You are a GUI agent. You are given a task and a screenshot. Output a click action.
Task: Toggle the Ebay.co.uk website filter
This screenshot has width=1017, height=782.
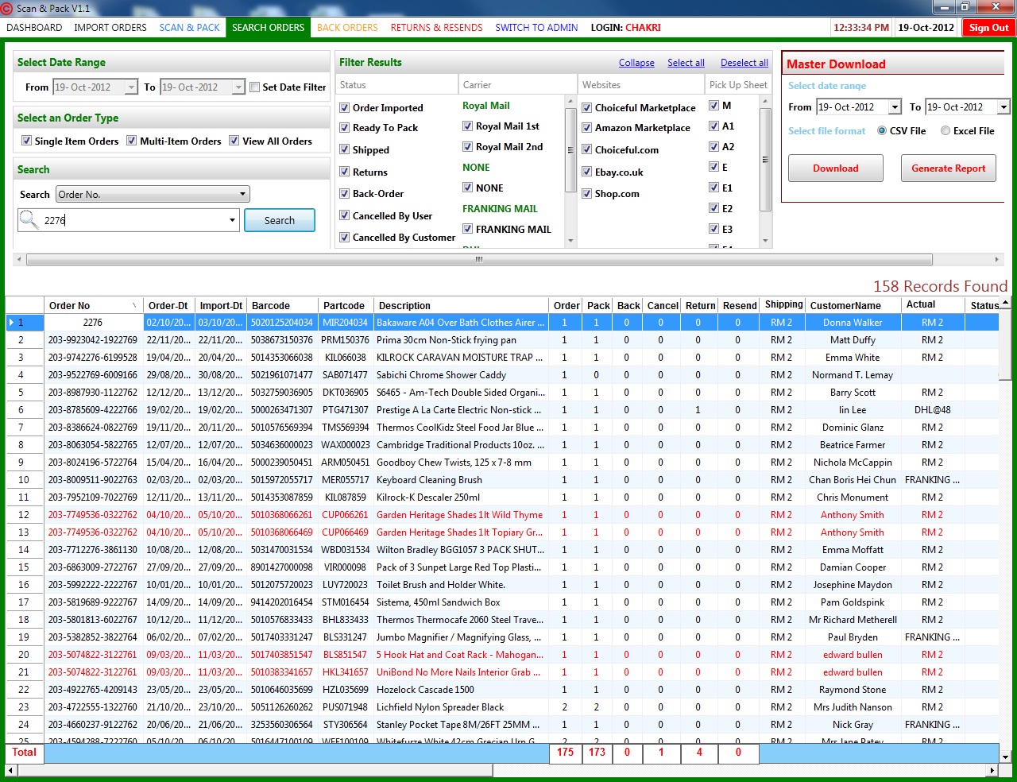coord(587,172)
